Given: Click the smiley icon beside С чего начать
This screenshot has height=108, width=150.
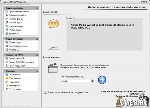Looking at the screenshot, I should click(7, 78).
